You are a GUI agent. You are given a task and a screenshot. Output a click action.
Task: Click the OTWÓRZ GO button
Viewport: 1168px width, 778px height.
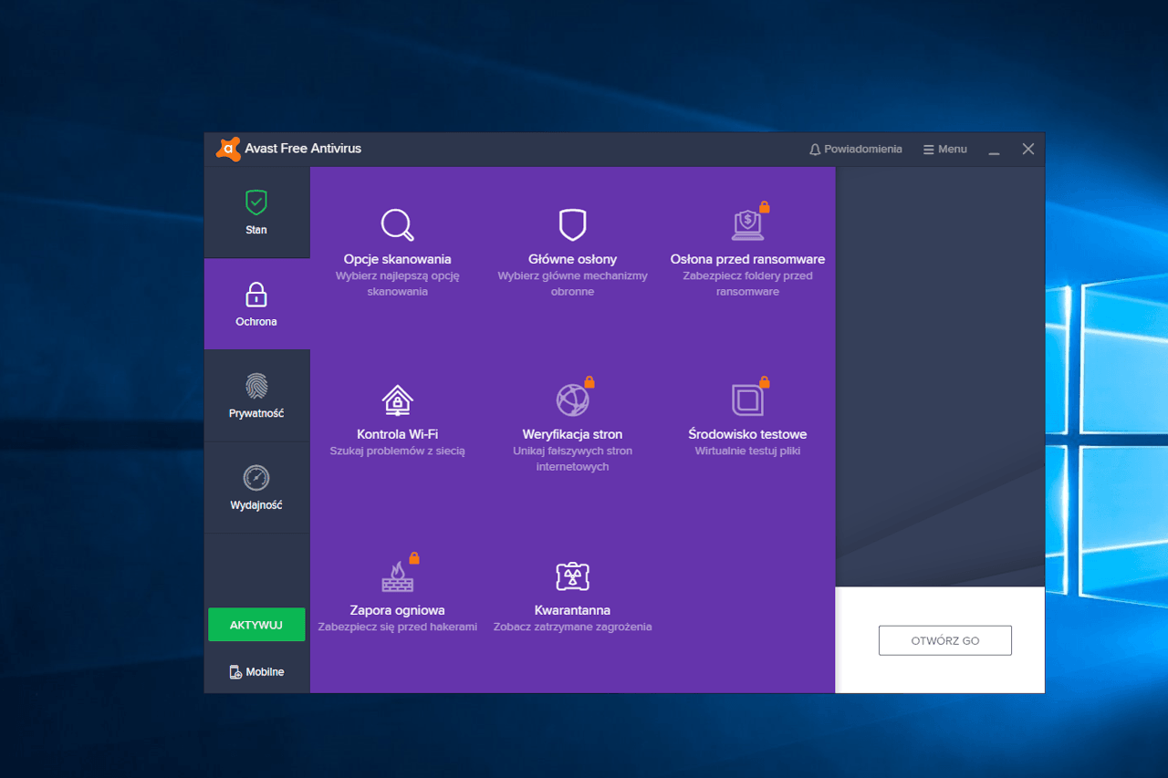(945, 640)
